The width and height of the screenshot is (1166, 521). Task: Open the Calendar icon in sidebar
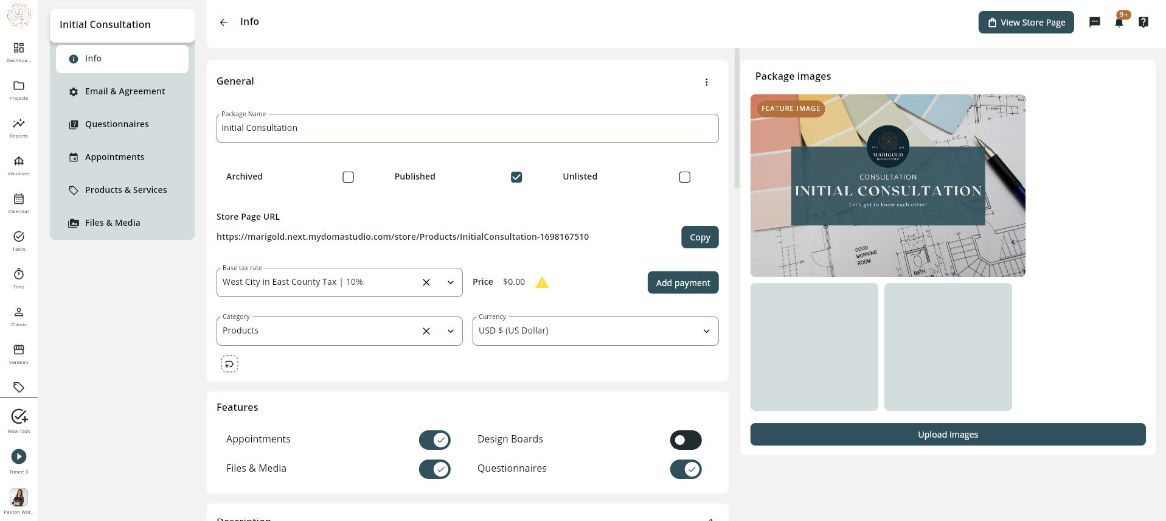(x=19, y=199)
